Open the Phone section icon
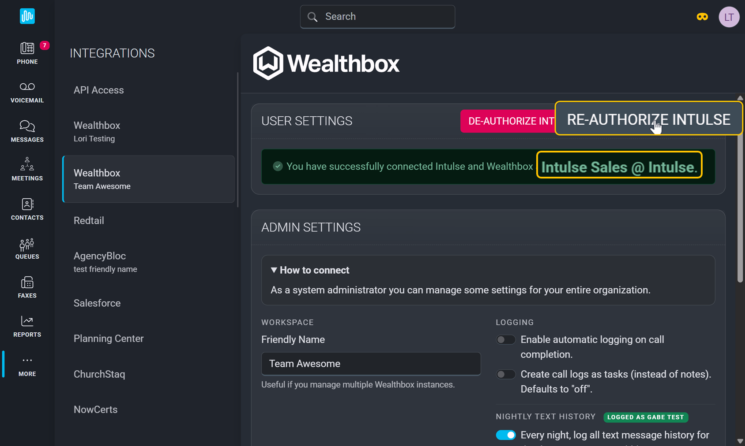This screenshot has height=446, width=745. [27, 48]
